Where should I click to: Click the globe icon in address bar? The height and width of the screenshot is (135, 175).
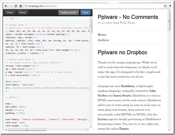point(26,6)
